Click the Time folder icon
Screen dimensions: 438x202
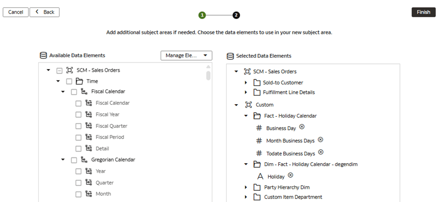click(80, 81)
